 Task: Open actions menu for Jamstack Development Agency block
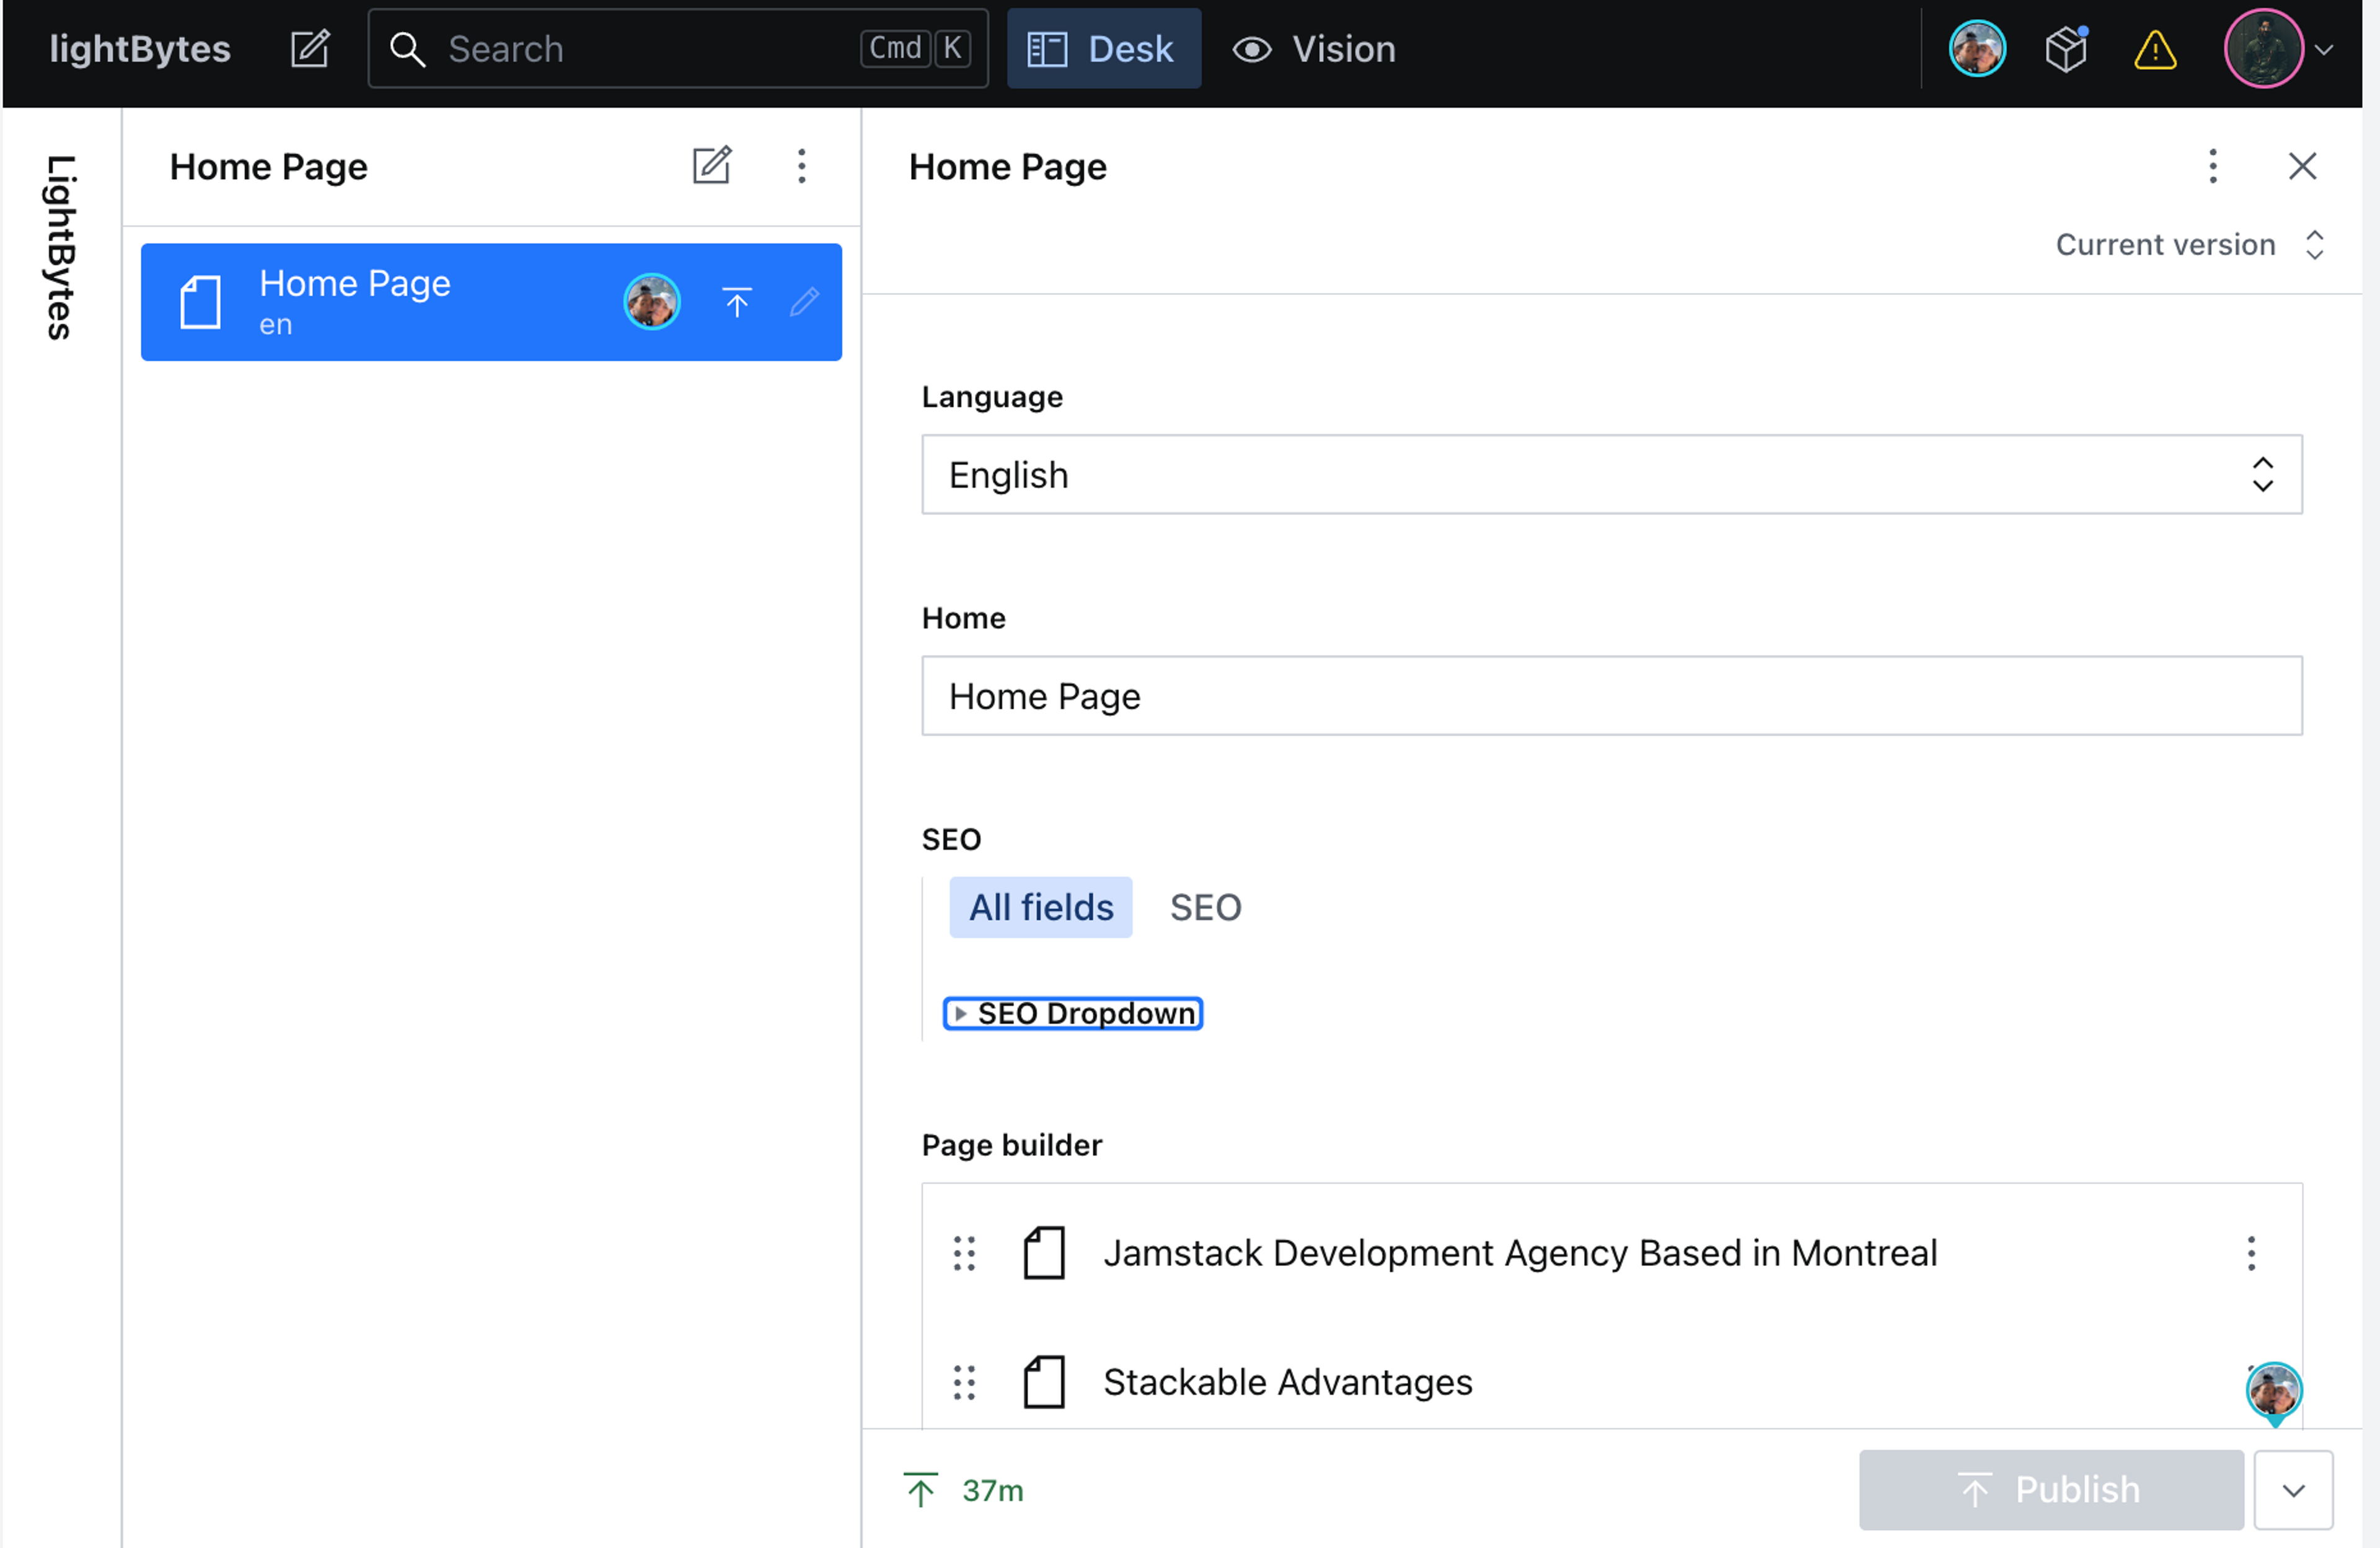tap(2251, 1252)
